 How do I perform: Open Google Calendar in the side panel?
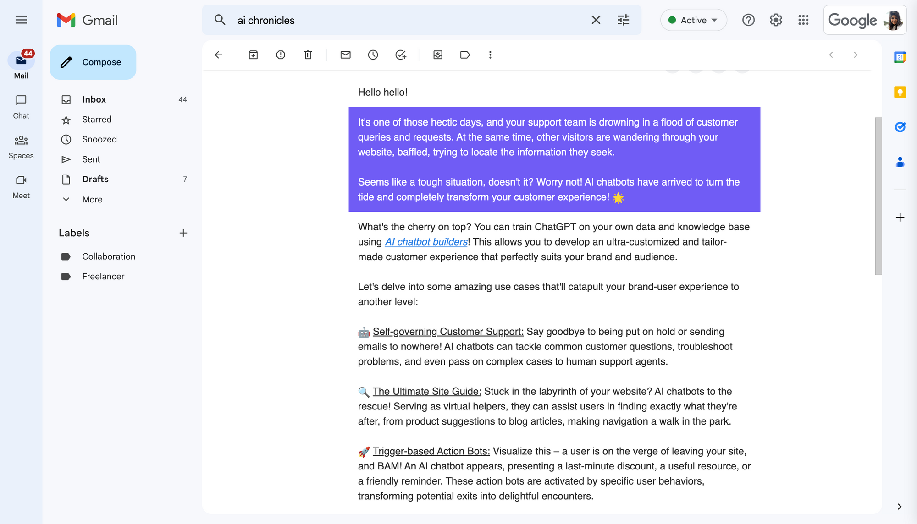click(900, 57)
